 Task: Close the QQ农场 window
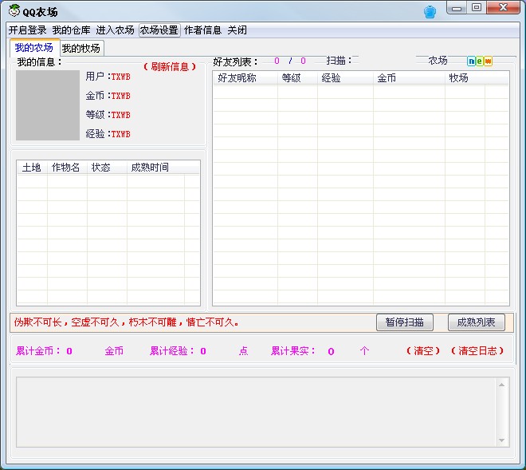[503, 8]
